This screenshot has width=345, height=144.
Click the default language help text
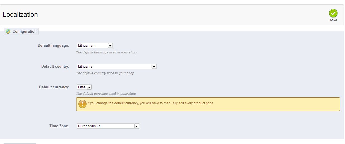(106, 52)
